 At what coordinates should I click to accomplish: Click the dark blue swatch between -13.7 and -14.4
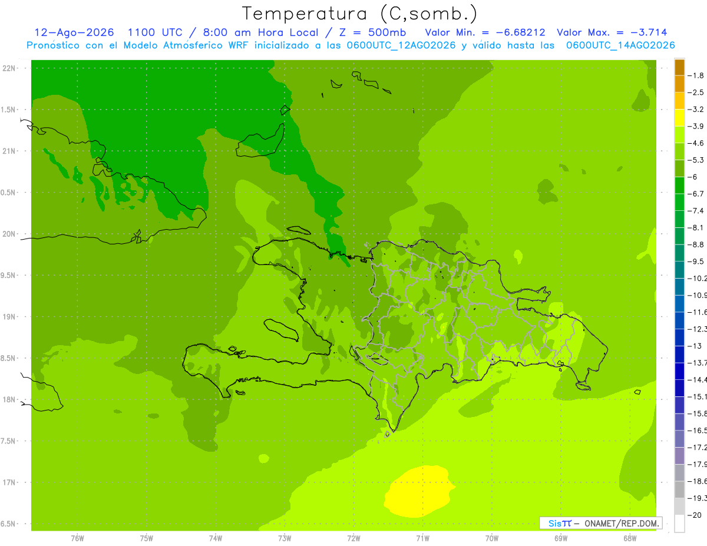pos(679,371)
